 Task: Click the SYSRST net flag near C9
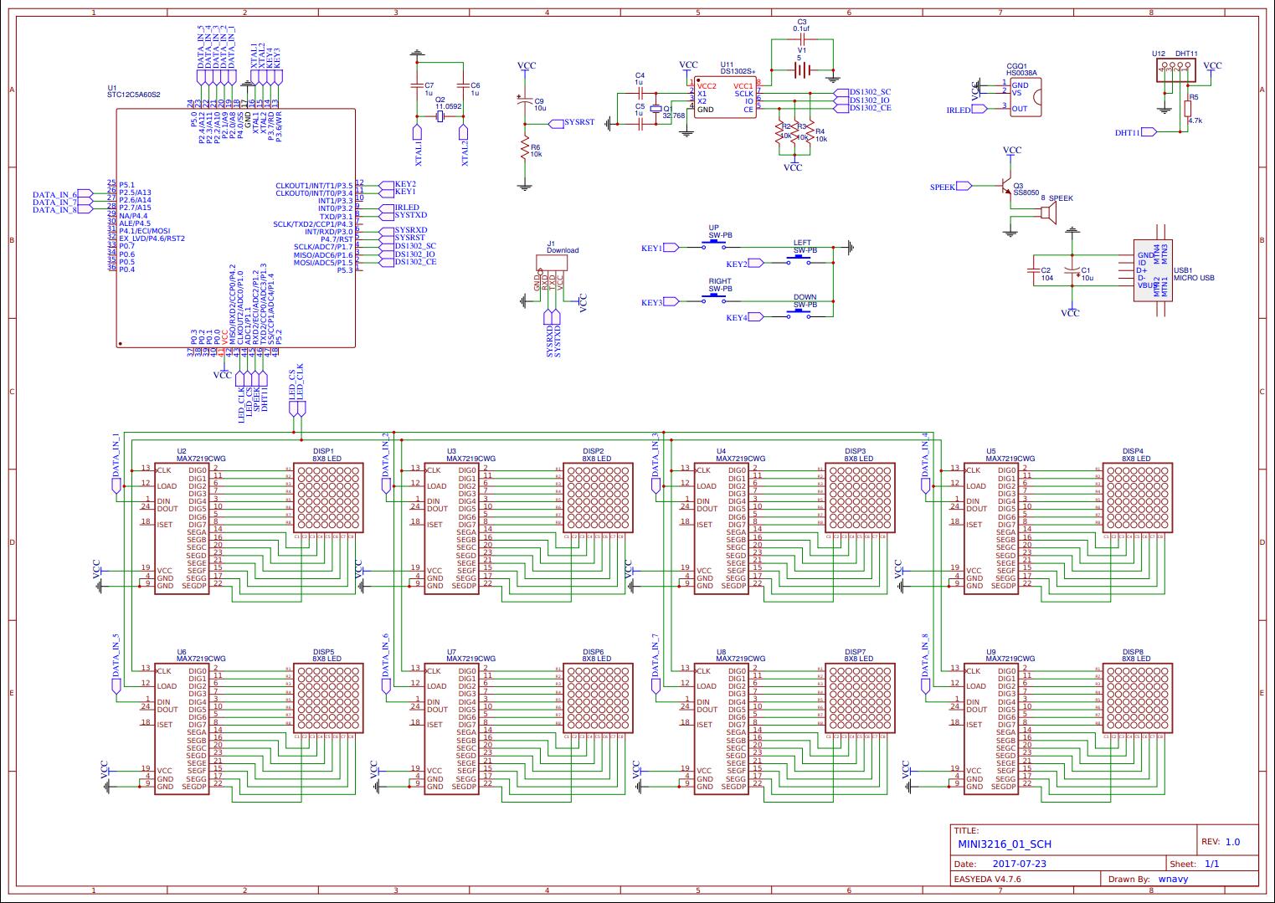click(x=572, y=123)
